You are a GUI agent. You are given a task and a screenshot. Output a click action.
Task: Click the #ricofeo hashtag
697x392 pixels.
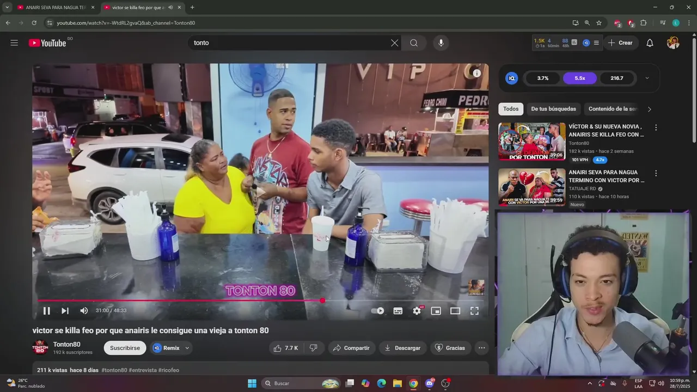click(169, 370)
